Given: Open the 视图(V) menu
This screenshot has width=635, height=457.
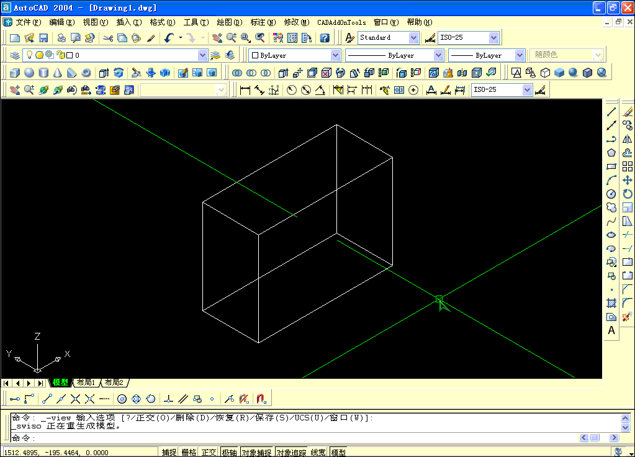Looking at the screenshot, I should click(96, 22).
